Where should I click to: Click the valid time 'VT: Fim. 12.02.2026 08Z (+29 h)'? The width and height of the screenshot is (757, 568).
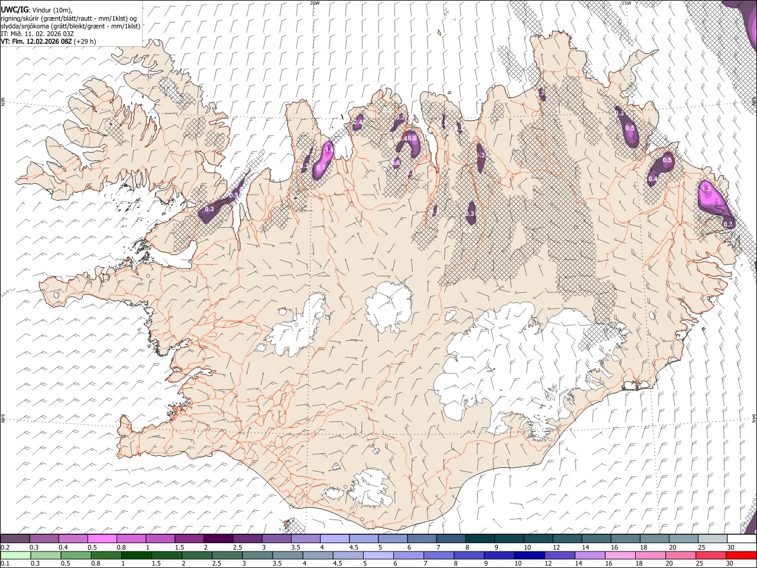(48, 41)
